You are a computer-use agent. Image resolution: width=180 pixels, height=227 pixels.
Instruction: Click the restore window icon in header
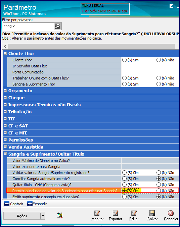point(171,6)
